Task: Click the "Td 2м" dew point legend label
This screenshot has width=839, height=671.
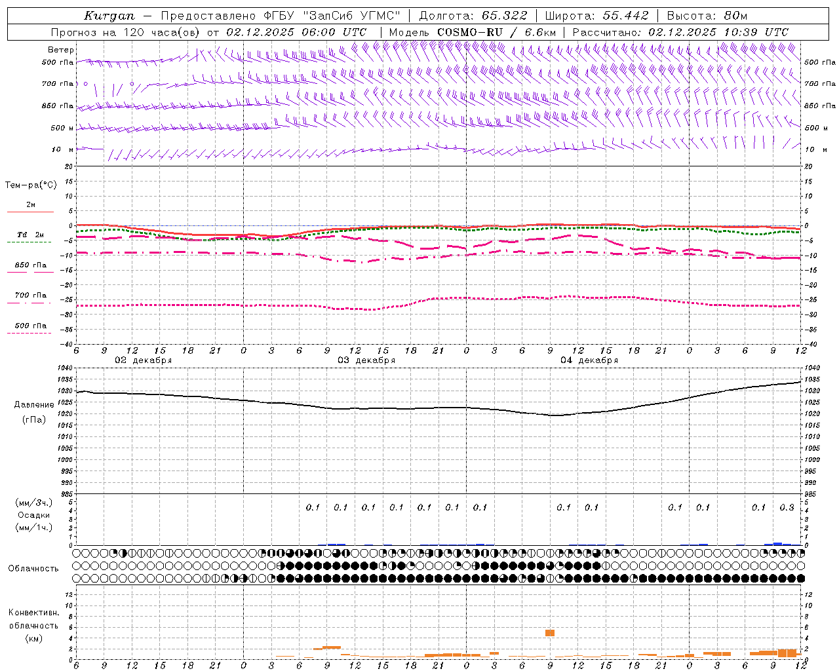Action: tap(30, 235)
